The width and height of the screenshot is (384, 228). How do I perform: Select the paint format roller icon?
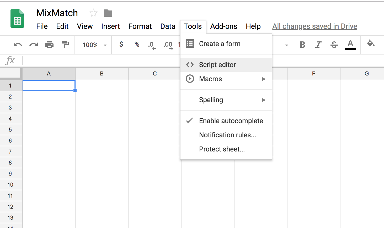point(65,45)
